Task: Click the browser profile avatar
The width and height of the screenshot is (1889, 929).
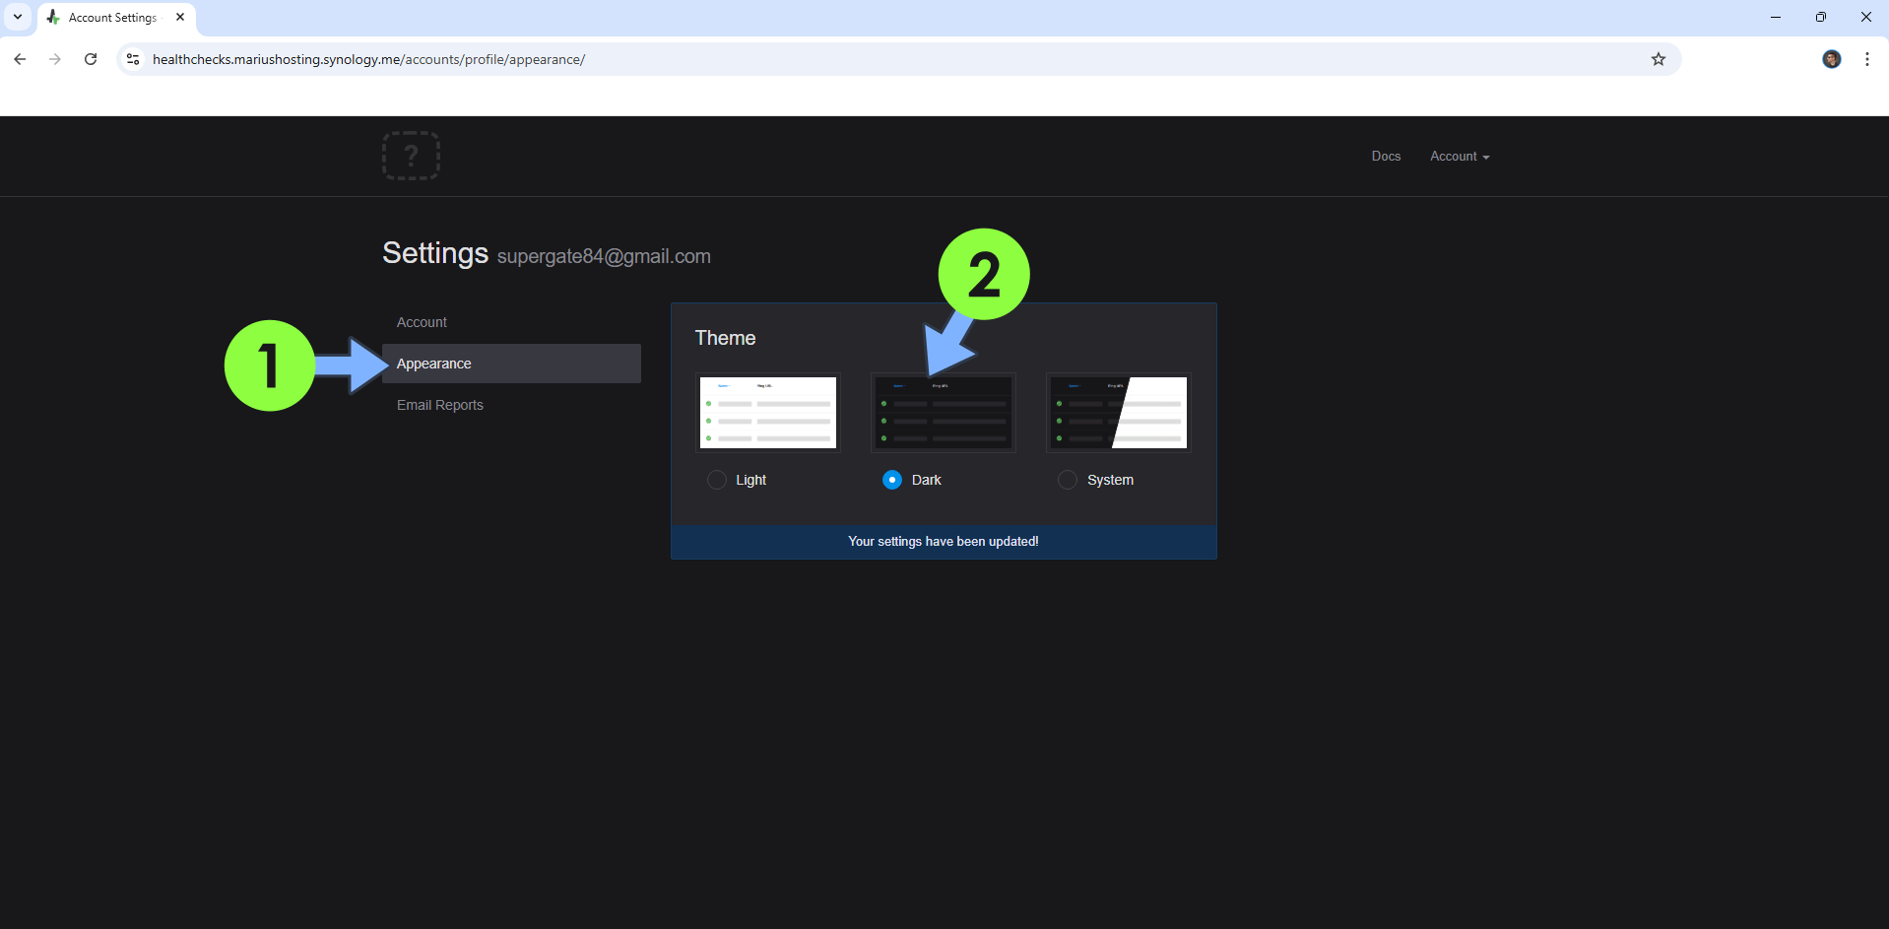Action: [1831, 59]
